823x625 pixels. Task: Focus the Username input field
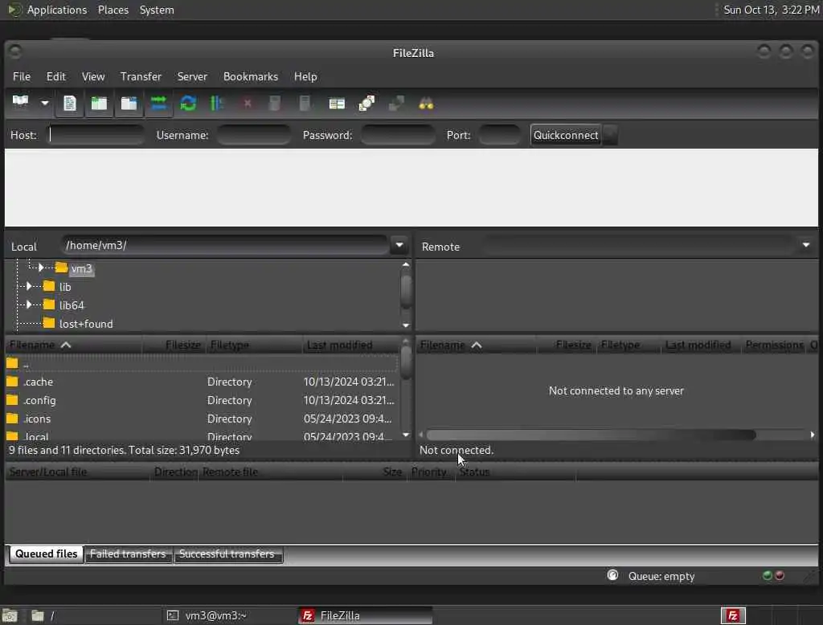click(253, 135)
